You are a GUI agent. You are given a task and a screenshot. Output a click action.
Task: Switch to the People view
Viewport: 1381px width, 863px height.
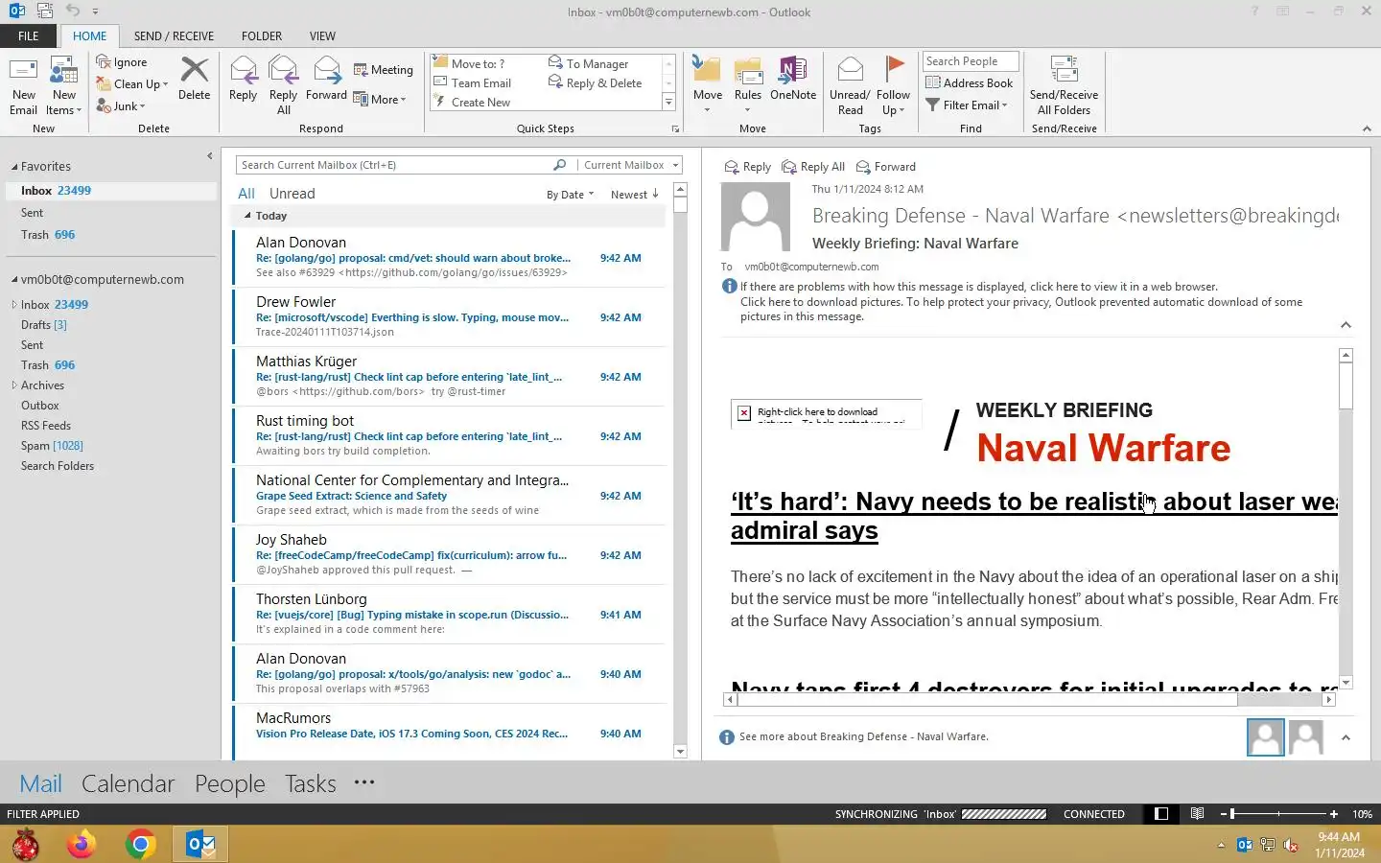click(229, 783)
